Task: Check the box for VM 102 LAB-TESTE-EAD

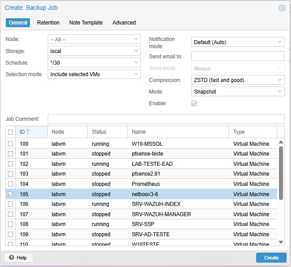Action: pos(10,164)
